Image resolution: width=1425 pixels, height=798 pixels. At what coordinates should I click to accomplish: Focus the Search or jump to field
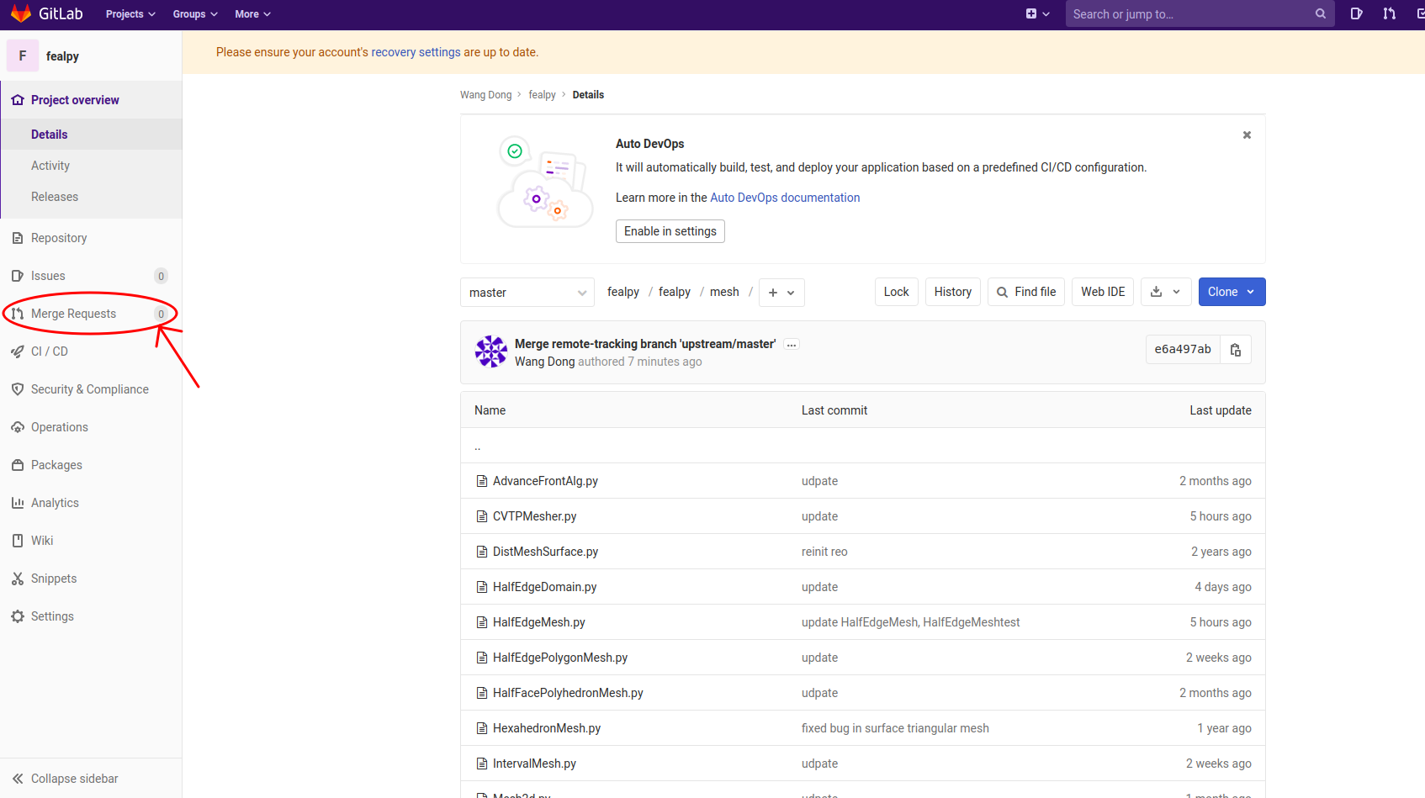point(1200,13)
